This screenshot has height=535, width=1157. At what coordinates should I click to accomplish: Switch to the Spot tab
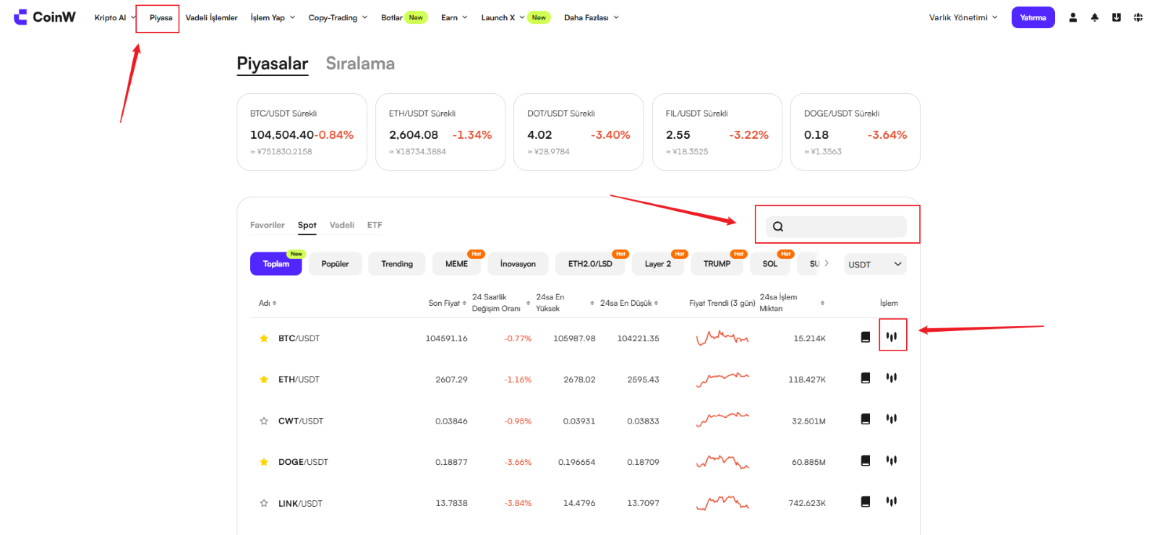(307, 225)
